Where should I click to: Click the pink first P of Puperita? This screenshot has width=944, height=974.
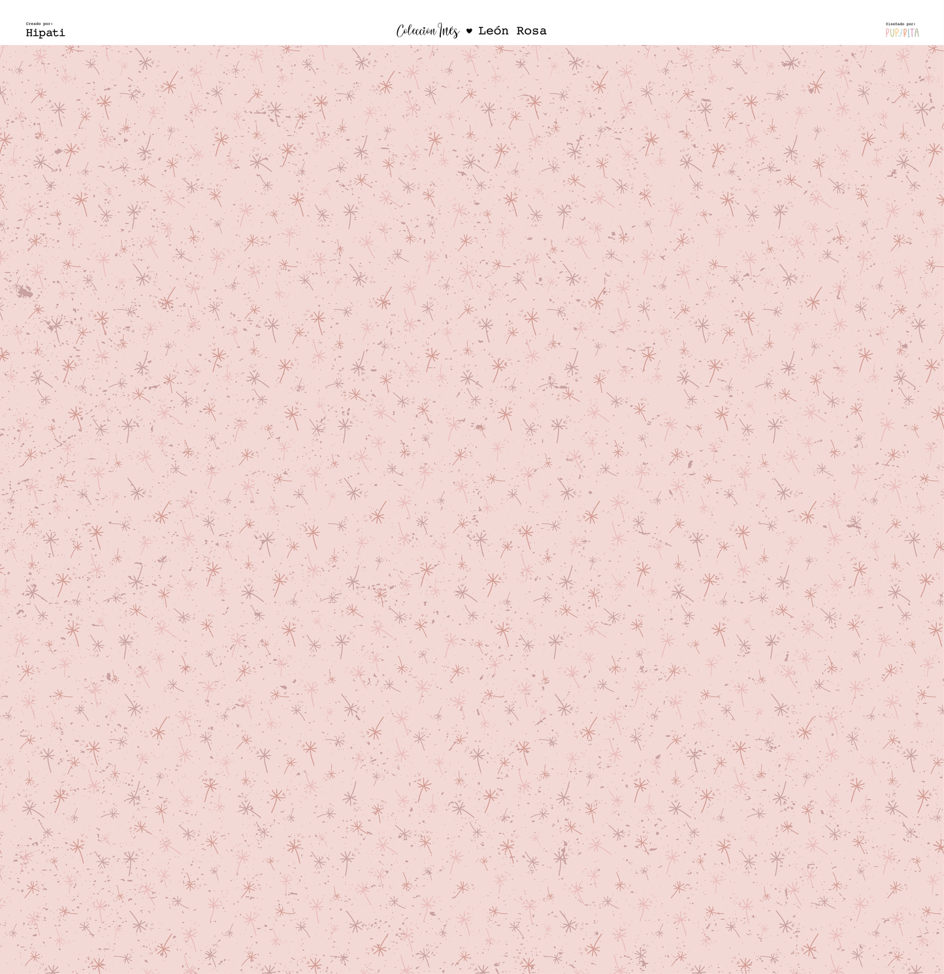click(888, 33)
